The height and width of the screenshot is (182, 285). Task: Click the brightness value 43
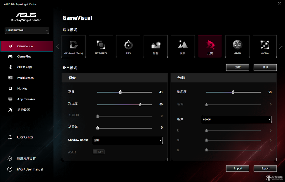click(161, 92)
